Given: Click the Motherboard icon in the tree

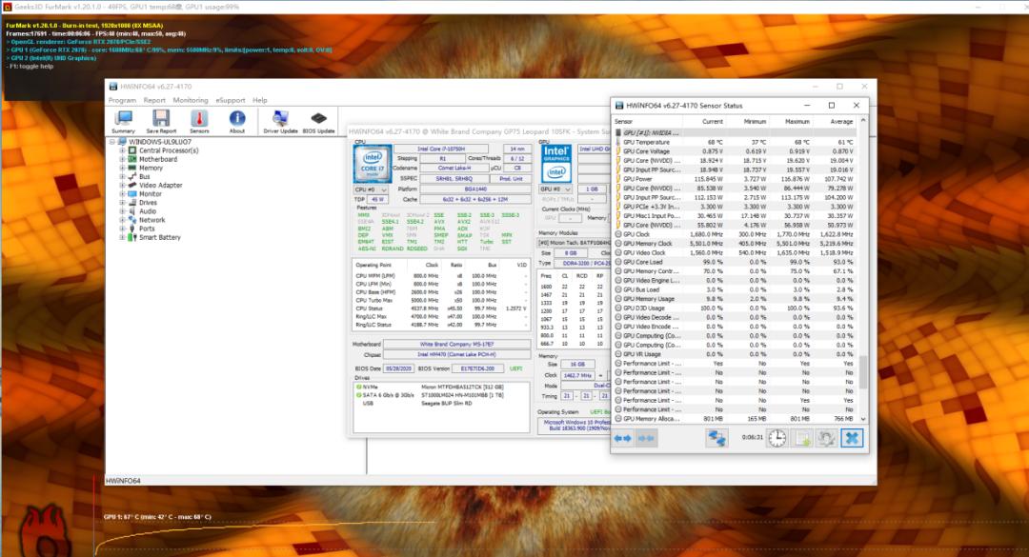Looking at the screenshot, I should point(131,159).
